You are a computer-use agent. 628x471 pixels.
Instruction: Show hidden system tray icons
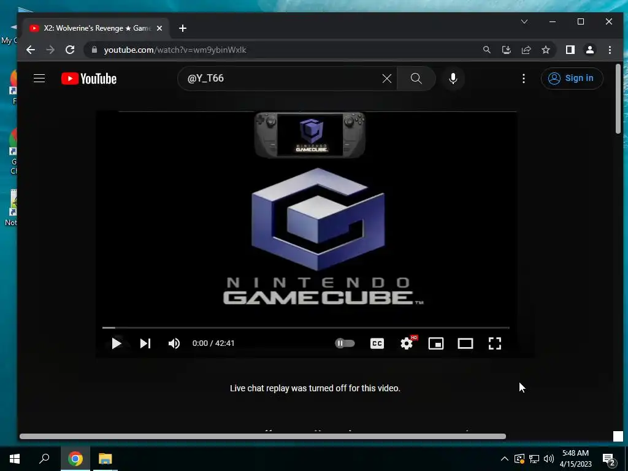point(505,459)
